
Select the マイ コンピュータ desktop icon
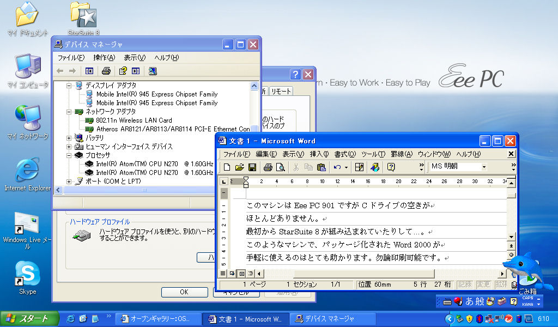(x=28, y=71)
